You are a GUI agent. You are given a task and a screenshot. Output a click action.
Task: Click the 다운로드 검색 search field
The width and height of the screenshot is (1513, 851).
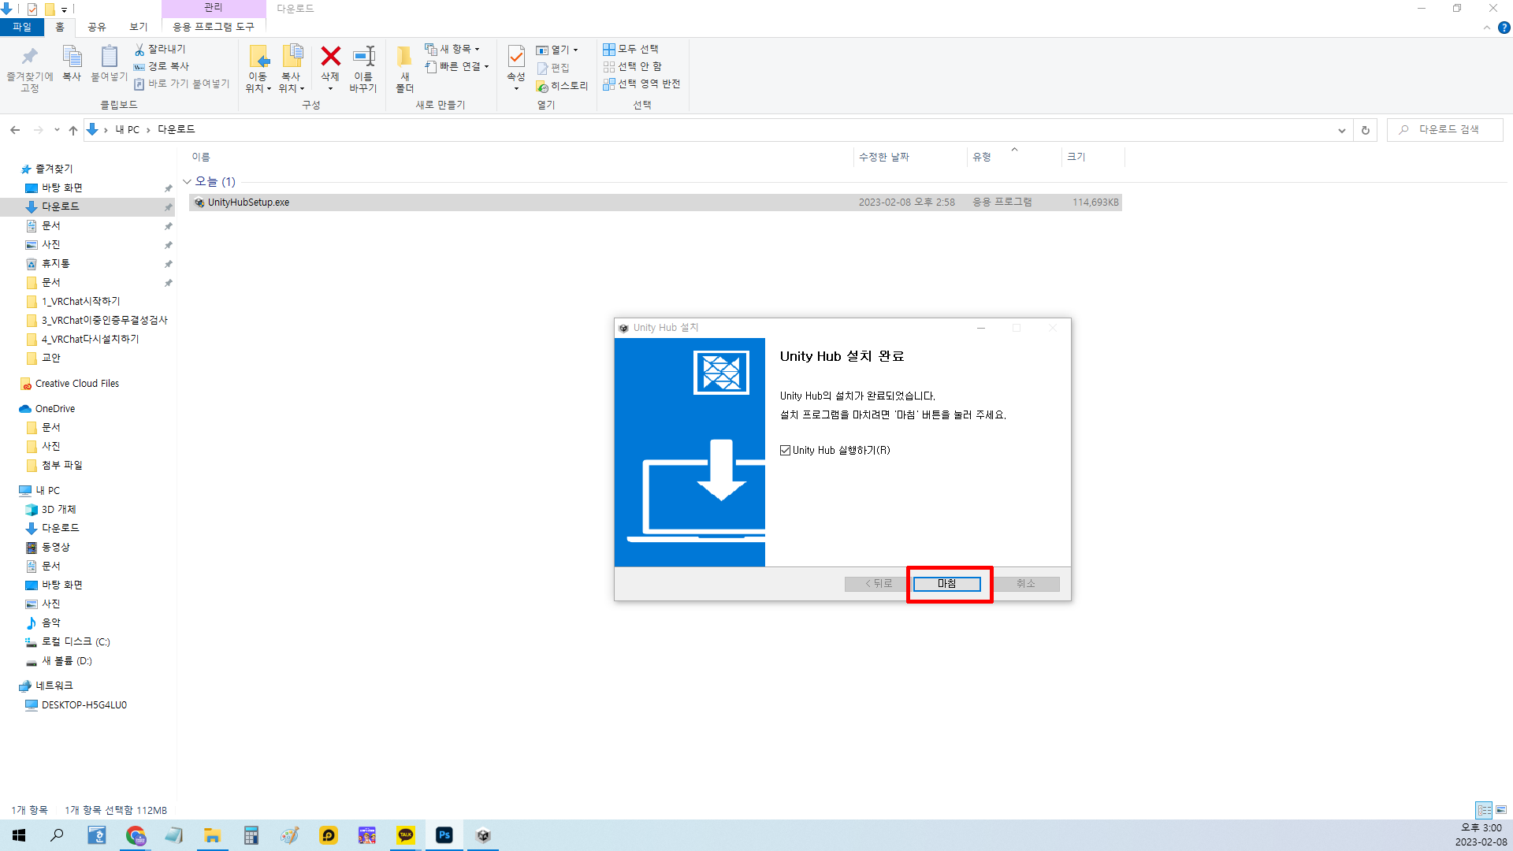(x=1445, y=129)
